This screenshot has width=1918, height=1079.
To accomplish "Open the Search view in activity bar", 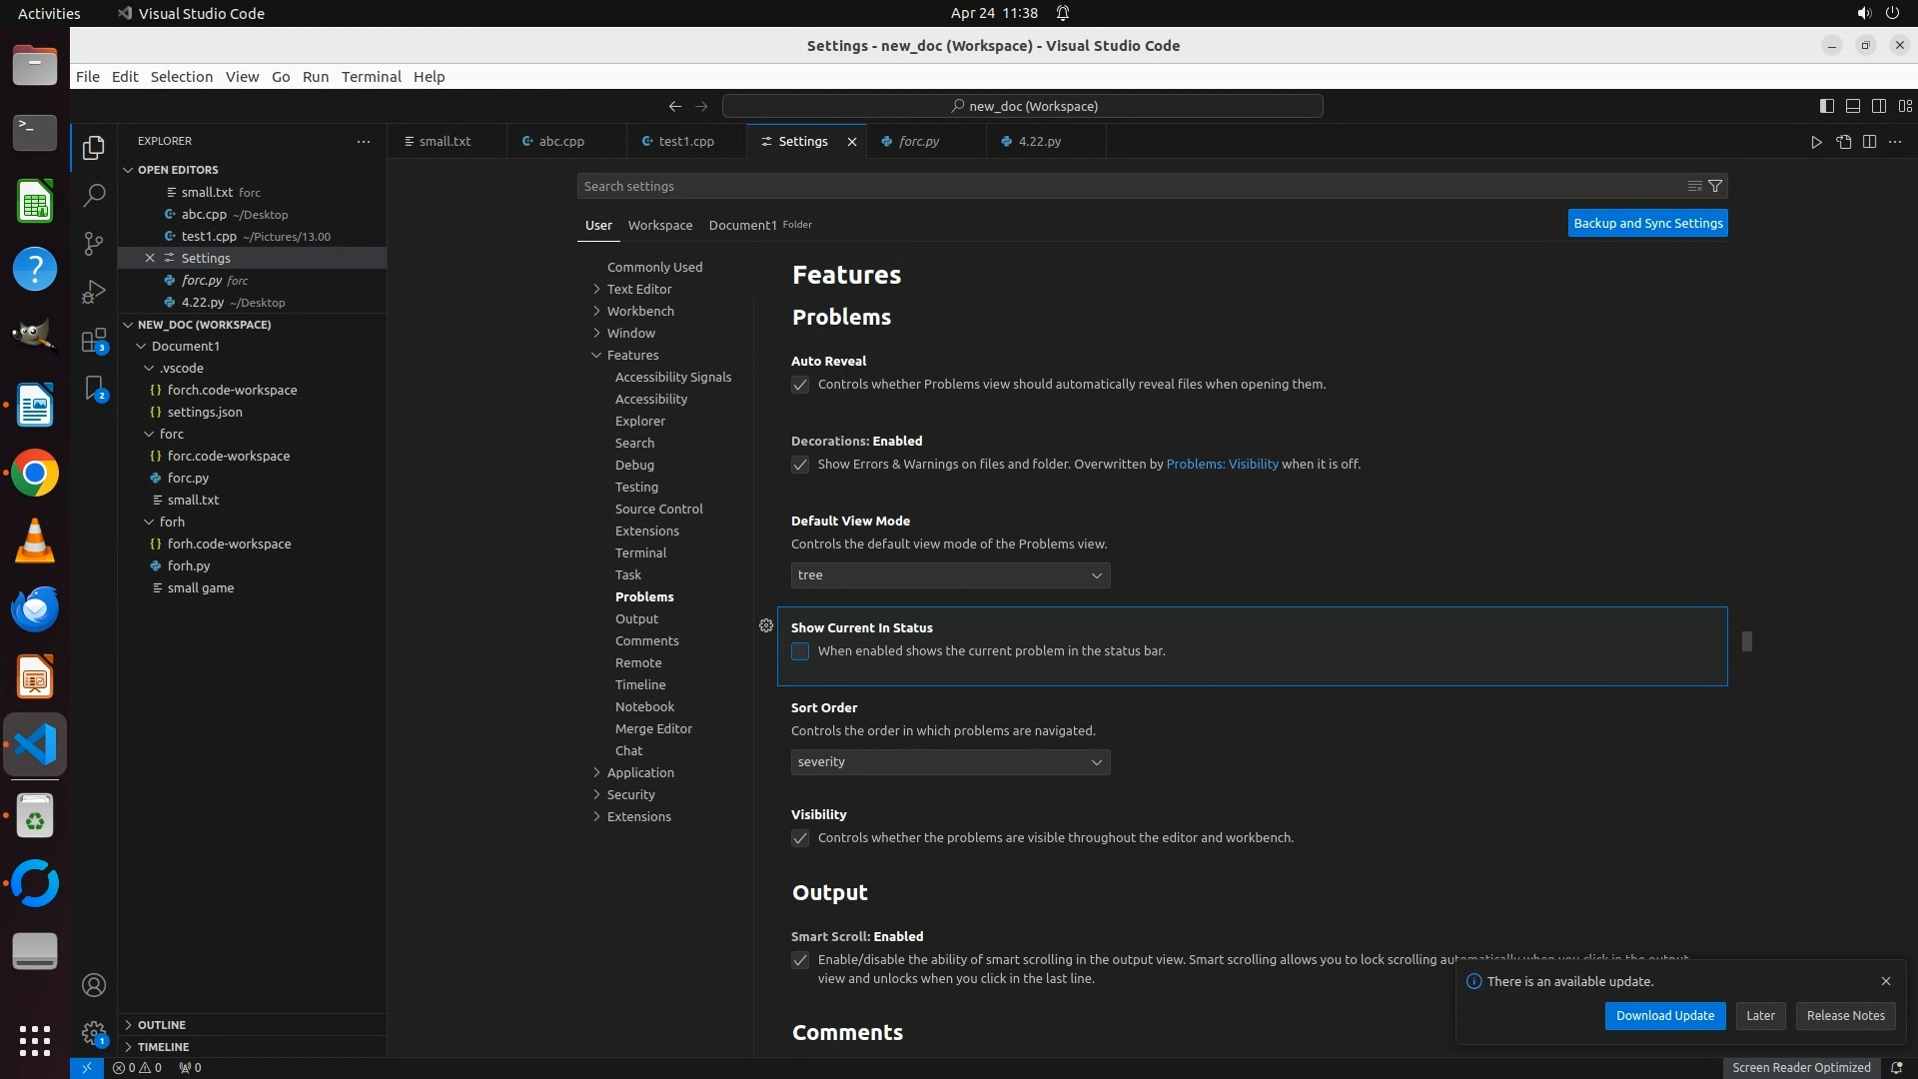I will point(94,195).
